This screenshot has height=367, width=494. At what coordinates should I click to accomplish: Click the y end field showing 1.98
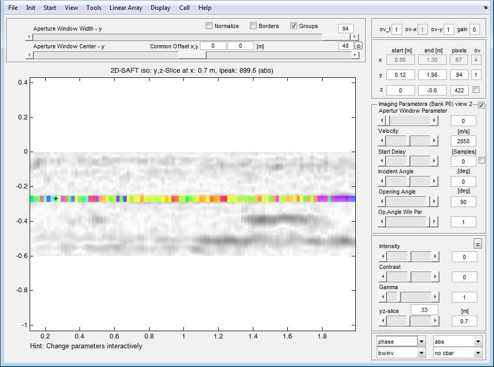click(432, 75)
